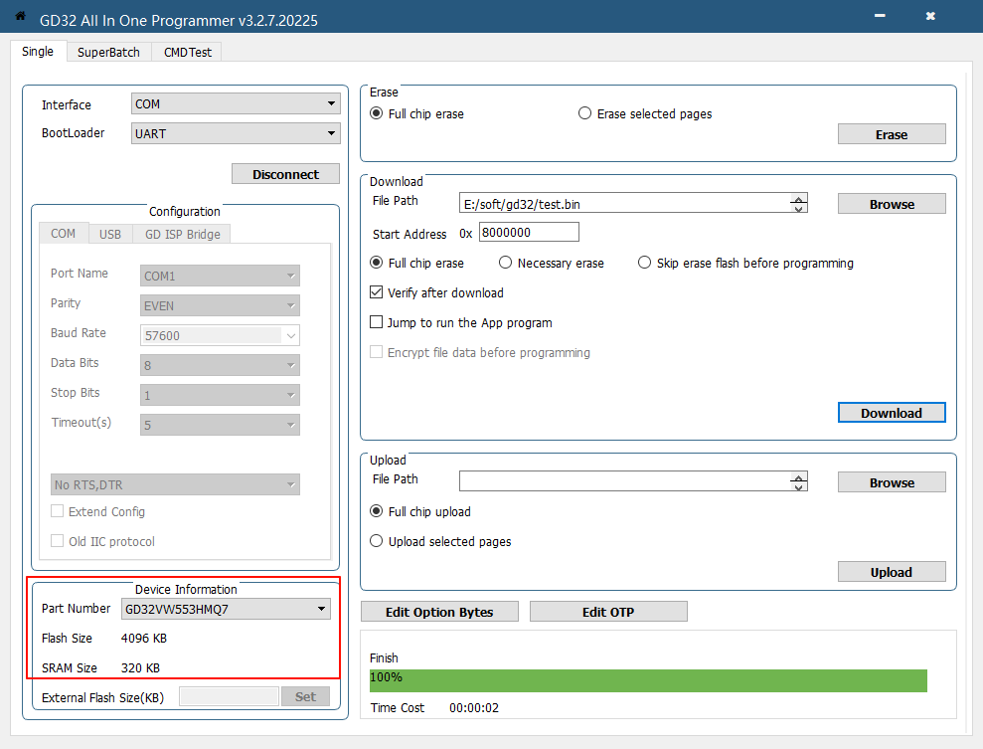Browse for the download file path
Image resolution: width=983 pixels, height=749 pixels.
891,204
